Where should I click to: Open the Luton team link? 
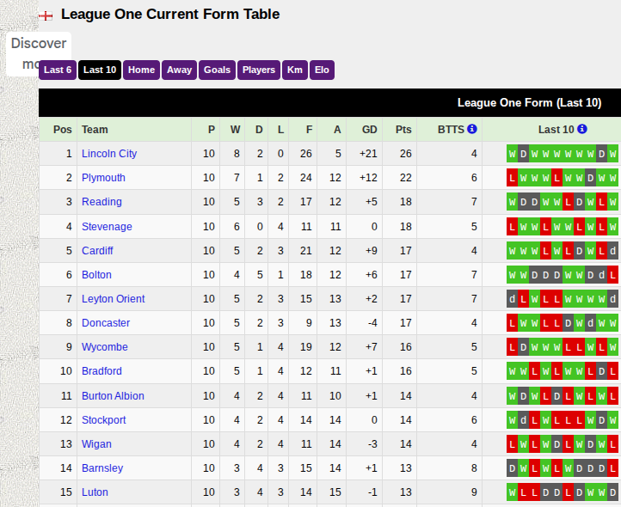tap(95, 492)
